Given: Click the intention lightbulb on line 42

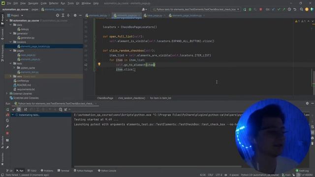Looking at the screenshot, I should pos(99,64).
